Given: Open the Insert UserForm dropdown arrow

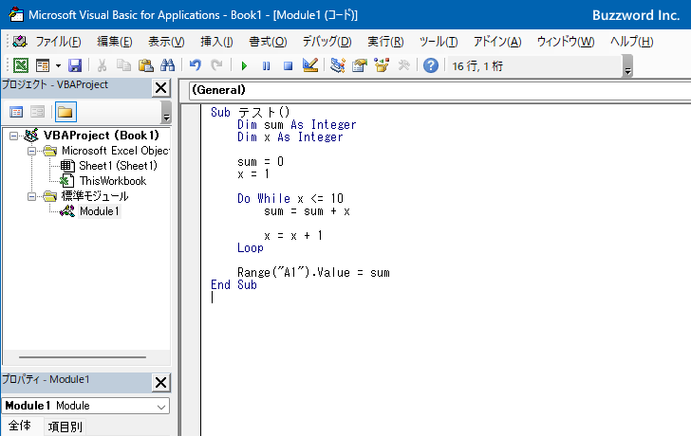Looking at the screenshot, I should (x=58, y=66).
